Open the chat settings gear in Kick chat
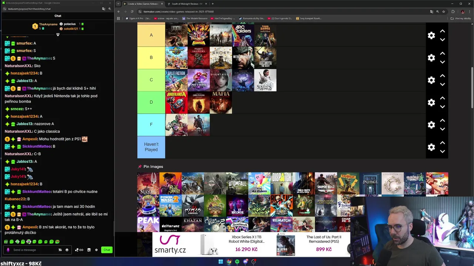This screenshot has width=474, height=266. pyautogui.click(x=96, y=250)
